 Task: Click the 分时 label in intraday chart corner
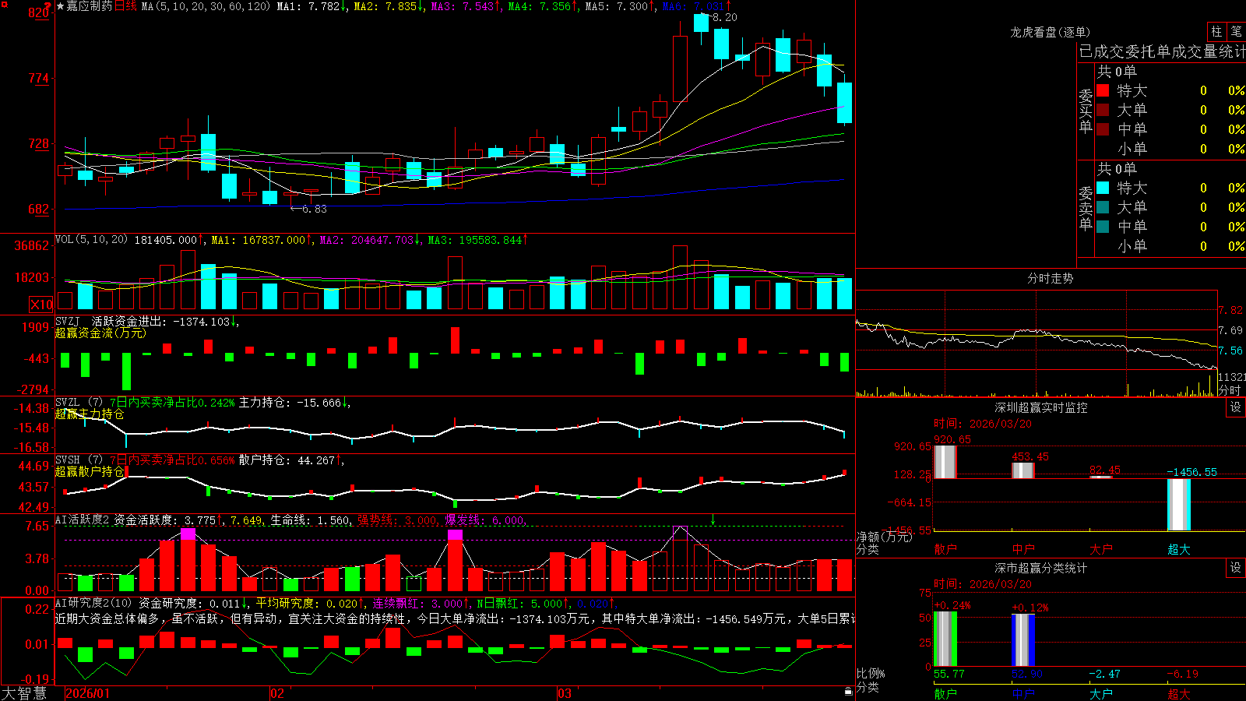pos(1230,390)
